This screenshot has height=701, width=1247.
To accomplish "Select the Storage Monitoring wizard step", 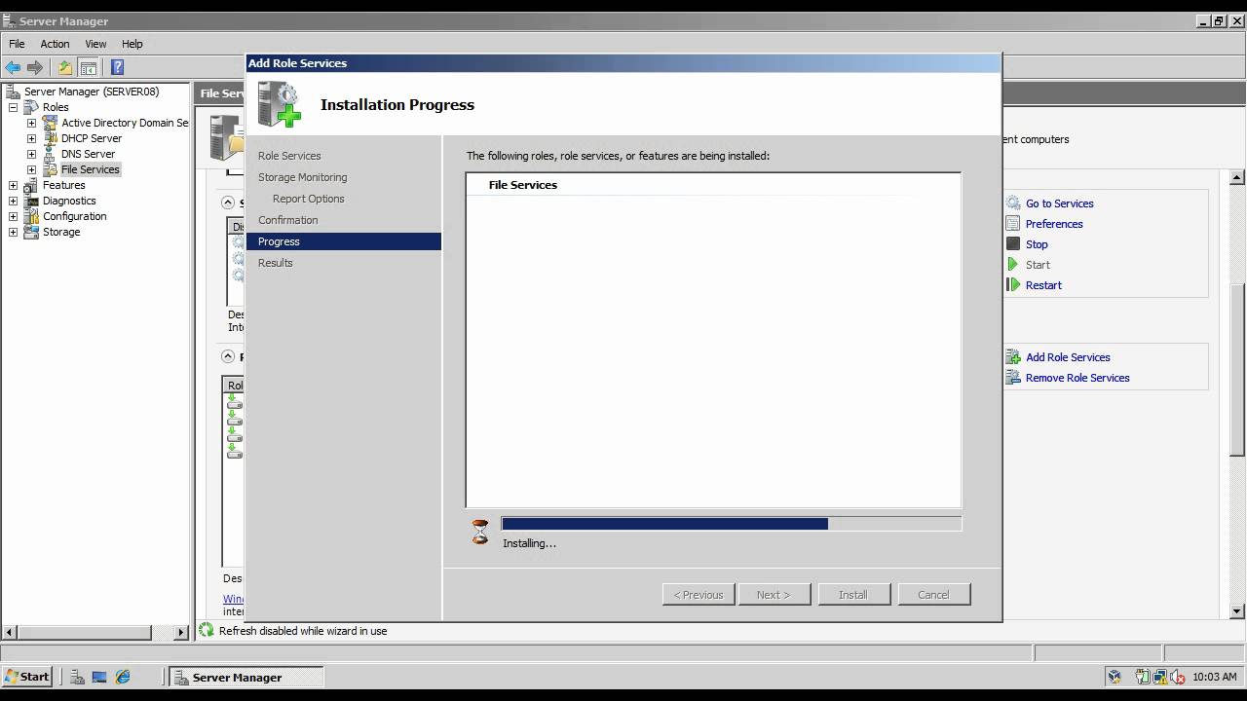I will 302,177.
